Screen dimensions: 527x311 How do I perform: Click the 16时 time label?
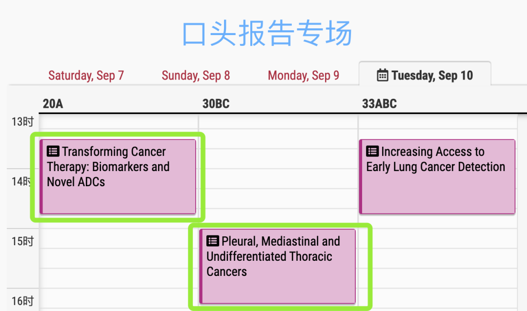tap(22, 301)
